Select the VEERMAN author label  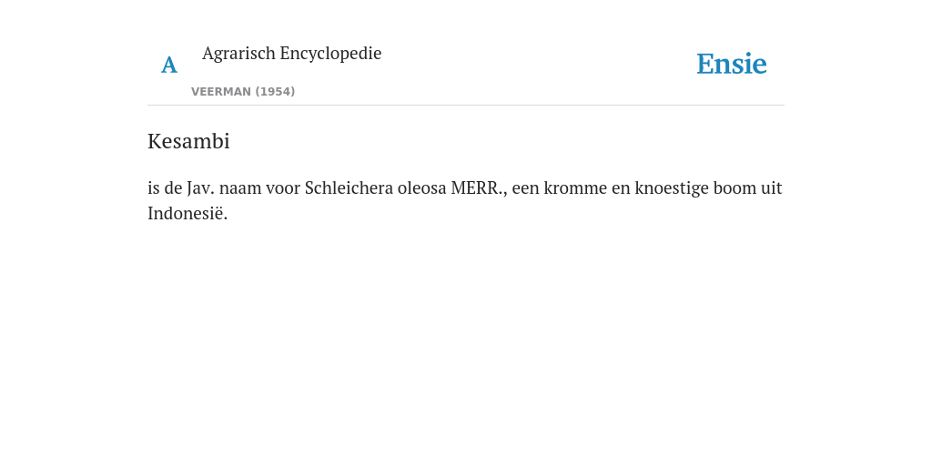[221, 92]
